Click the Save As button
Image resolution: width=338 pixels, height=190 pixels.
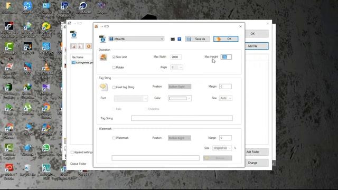point(198,39)
